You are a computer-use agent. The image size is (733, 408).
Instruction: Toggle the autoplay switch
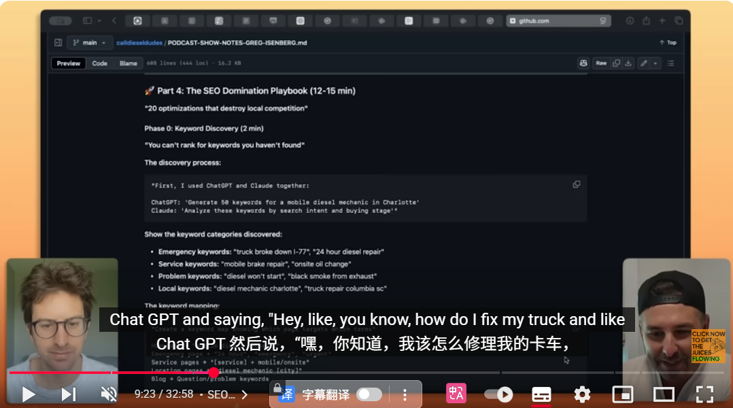[498, 394]
